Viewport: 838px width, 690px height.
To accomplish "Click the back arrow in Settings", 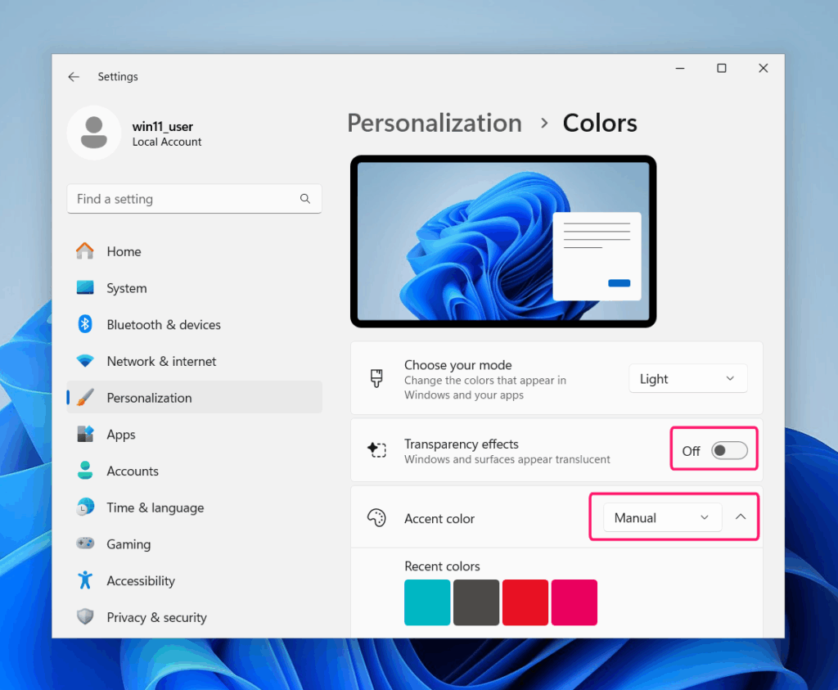I will coord(74,77).
